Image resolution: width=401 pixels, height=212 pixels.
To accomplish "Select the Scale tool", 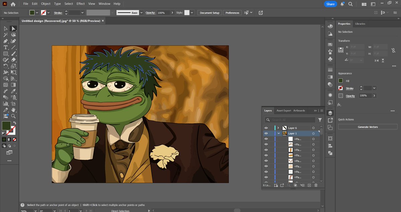I will (13, 66).
